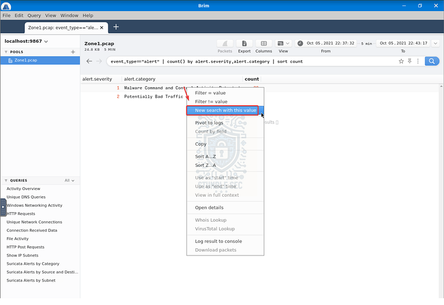Collapse the QUERIES section
The width and height of the screenshot is (444, 305).
[x=6, y=181]
